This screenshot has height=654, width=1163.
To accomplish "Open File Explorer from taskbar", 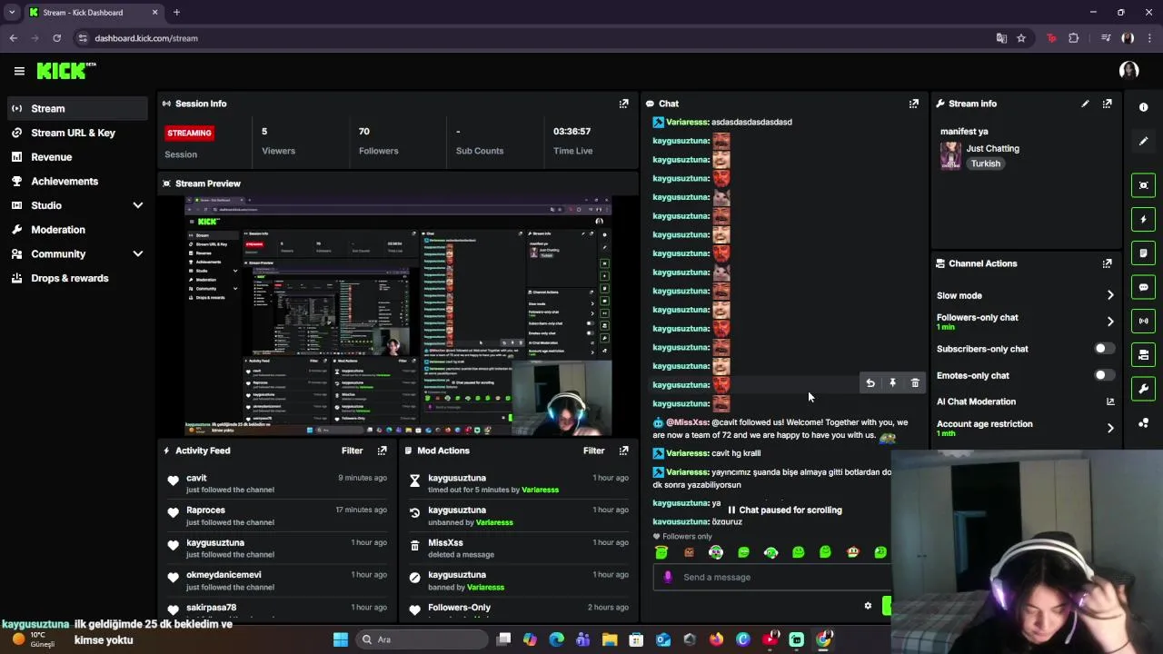I will (x=610, y=639).
